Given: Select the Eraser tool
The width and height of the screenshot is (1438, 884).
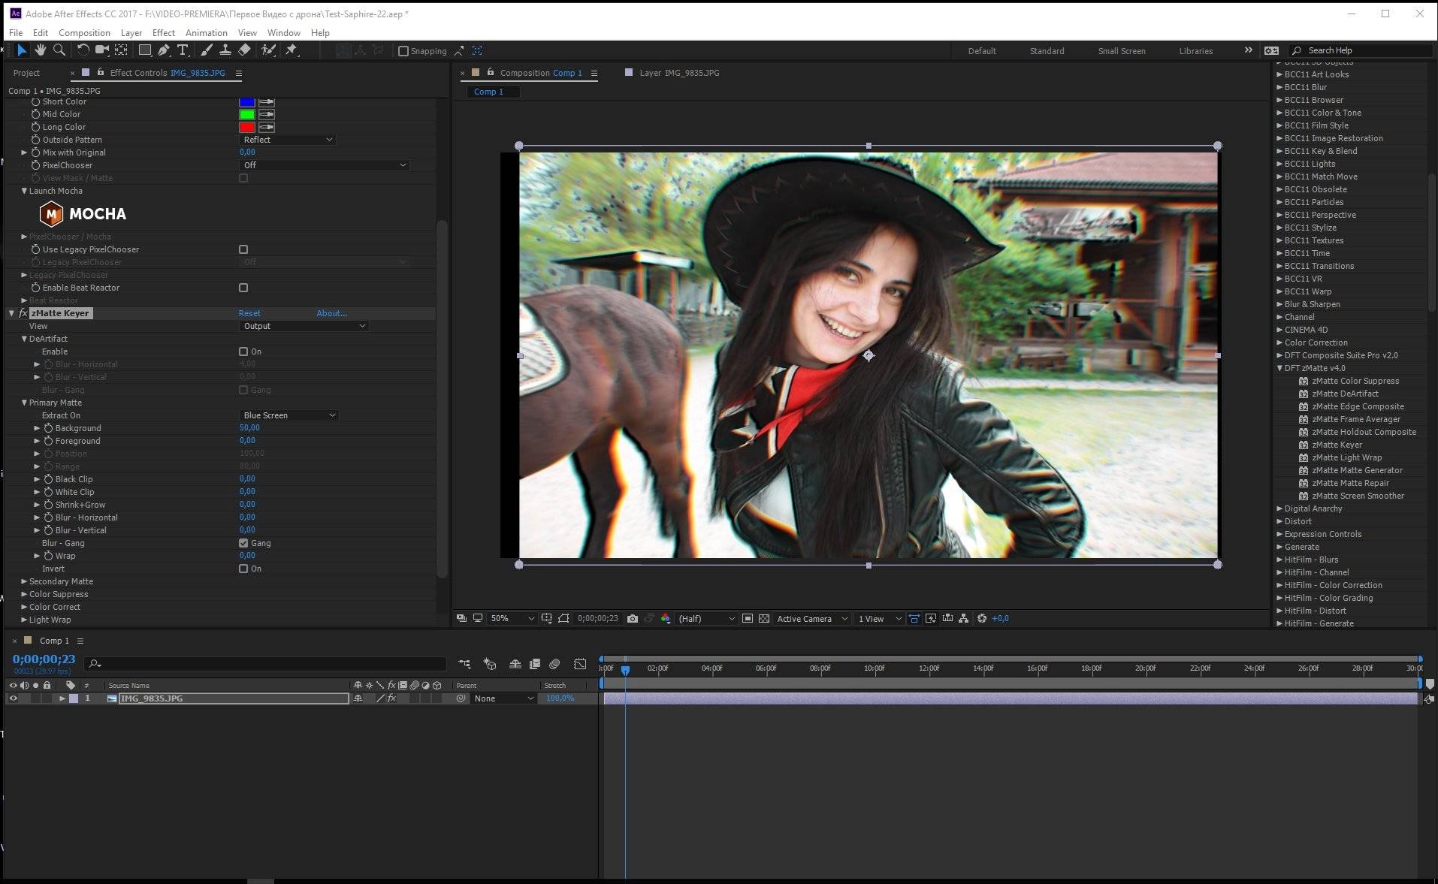Looking at the screenshot, I should [x=244, y=50].
